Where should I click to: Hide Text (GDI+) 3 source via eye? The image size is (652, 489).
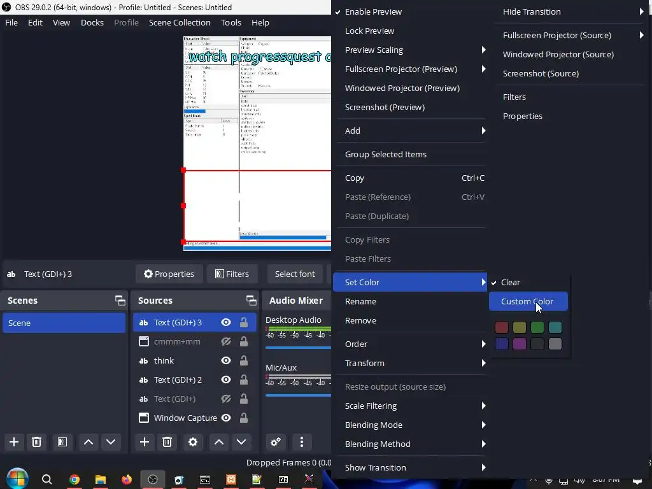pyautogui.click(x=226, y=323)
